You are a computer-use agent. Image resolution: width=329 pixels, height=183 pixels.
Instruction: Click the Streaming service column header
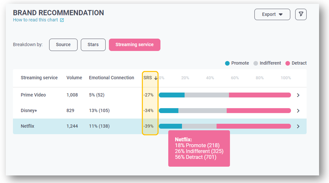(x=39, y=78)
